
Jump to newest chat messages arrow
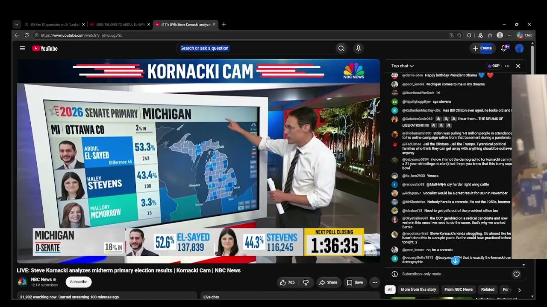pyautogui.click(x=455, y=261)
